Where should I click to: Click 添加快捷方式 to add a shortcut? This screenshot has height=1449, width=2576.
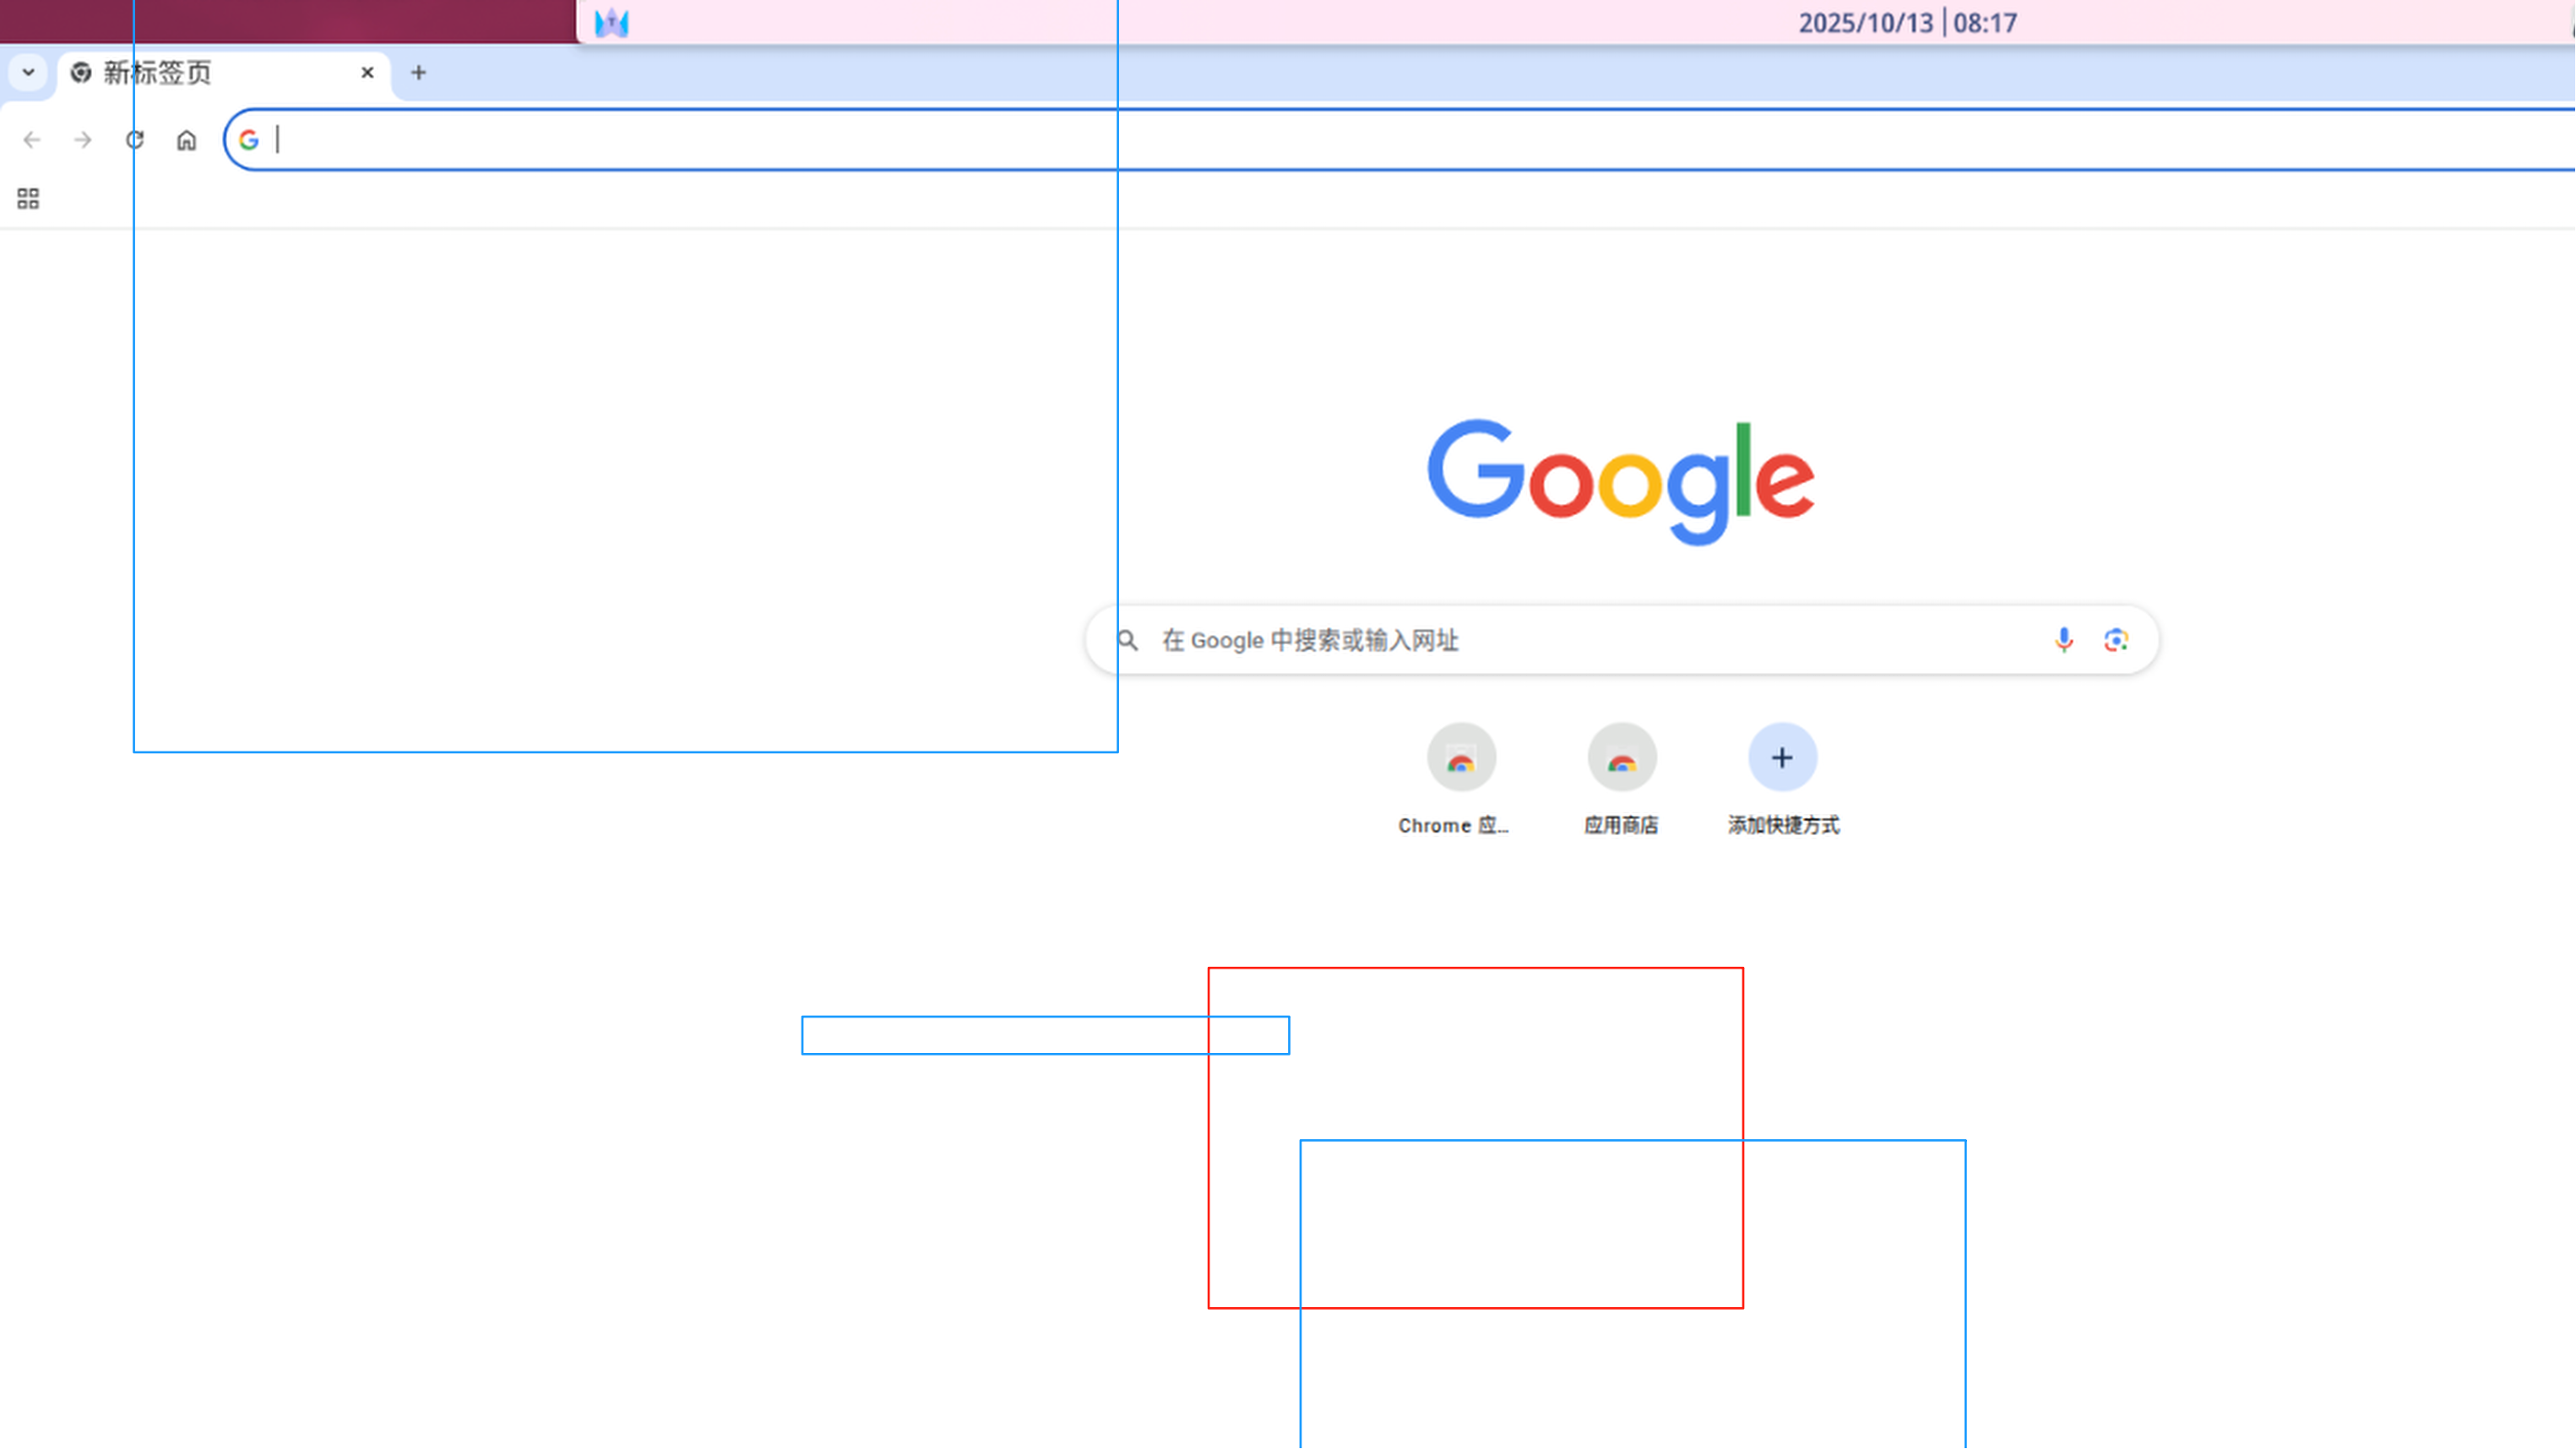[x=1782, y=758]
